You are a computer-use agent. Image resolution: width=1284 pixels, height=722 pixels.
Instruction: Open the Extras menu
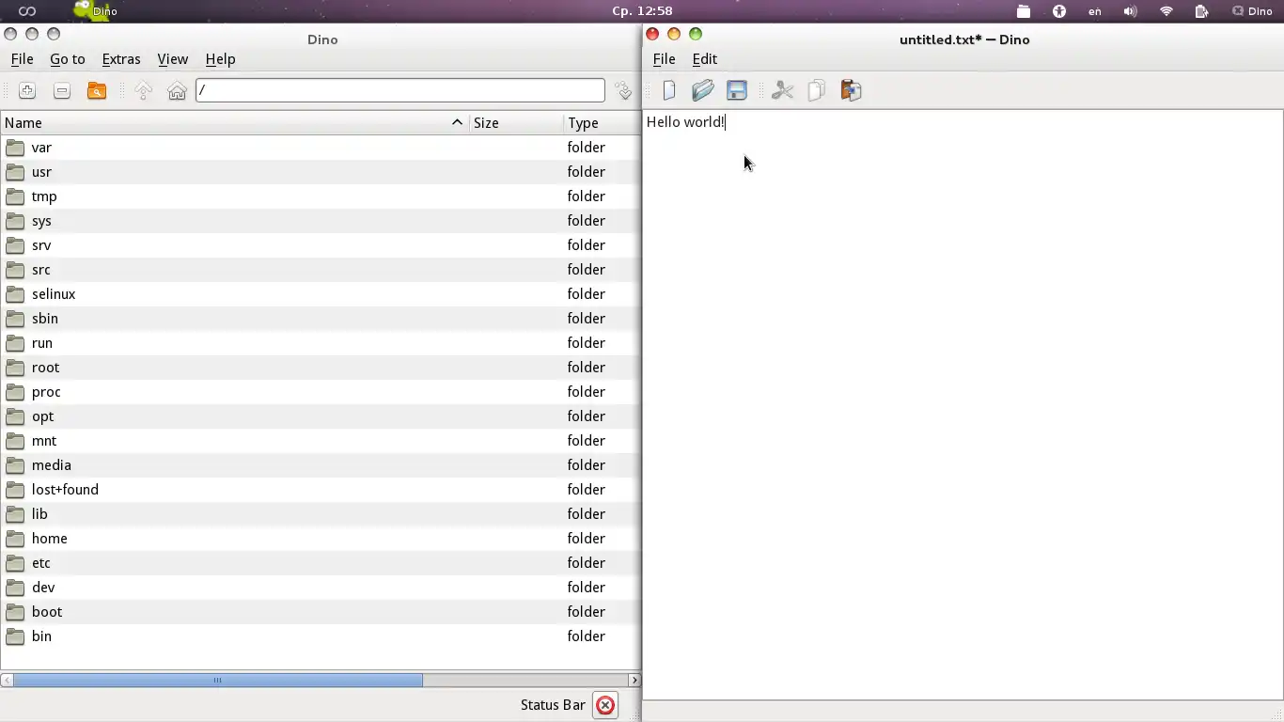(x=121, y=59)
